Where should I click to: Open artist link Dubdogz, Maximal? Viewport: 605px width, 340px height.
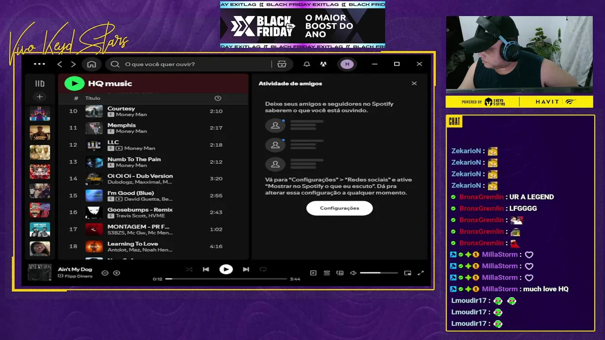click(x=139, y=182)
